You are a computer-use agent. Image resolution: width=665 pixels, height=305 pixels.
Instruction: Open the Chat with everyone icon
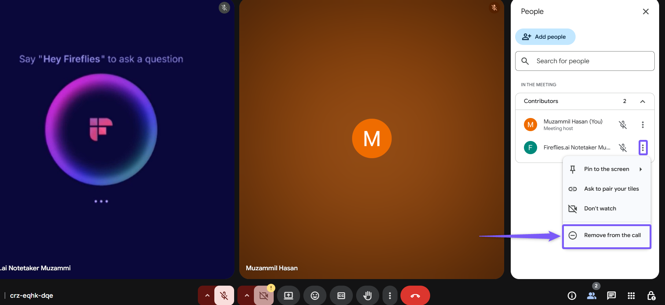tap(612, 296)
